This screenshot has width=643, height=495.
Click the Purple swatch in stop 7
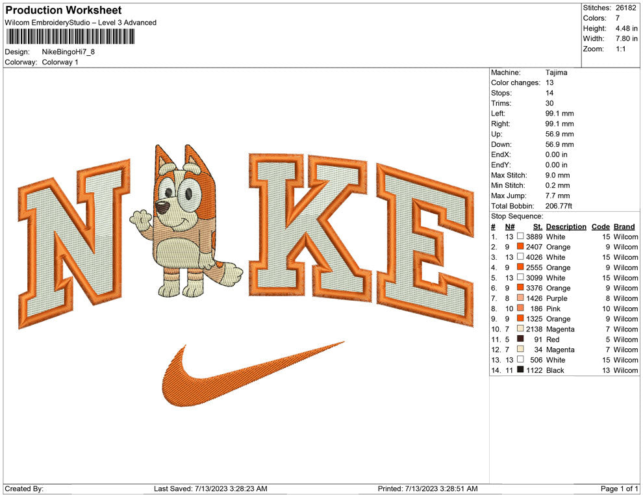(x=520, y=298)
